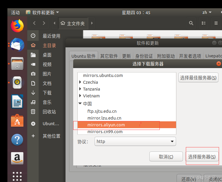The image size is (222, 182).
Task: Open Thunderbird mail from the dock
Action: tap(17, 45)
